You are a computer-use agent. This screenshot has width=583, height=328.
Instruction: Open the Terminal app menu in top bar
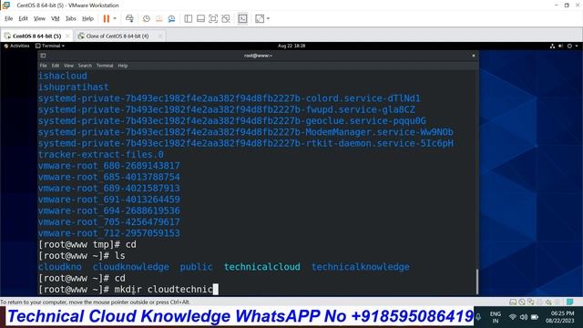[x=50, y=46]
